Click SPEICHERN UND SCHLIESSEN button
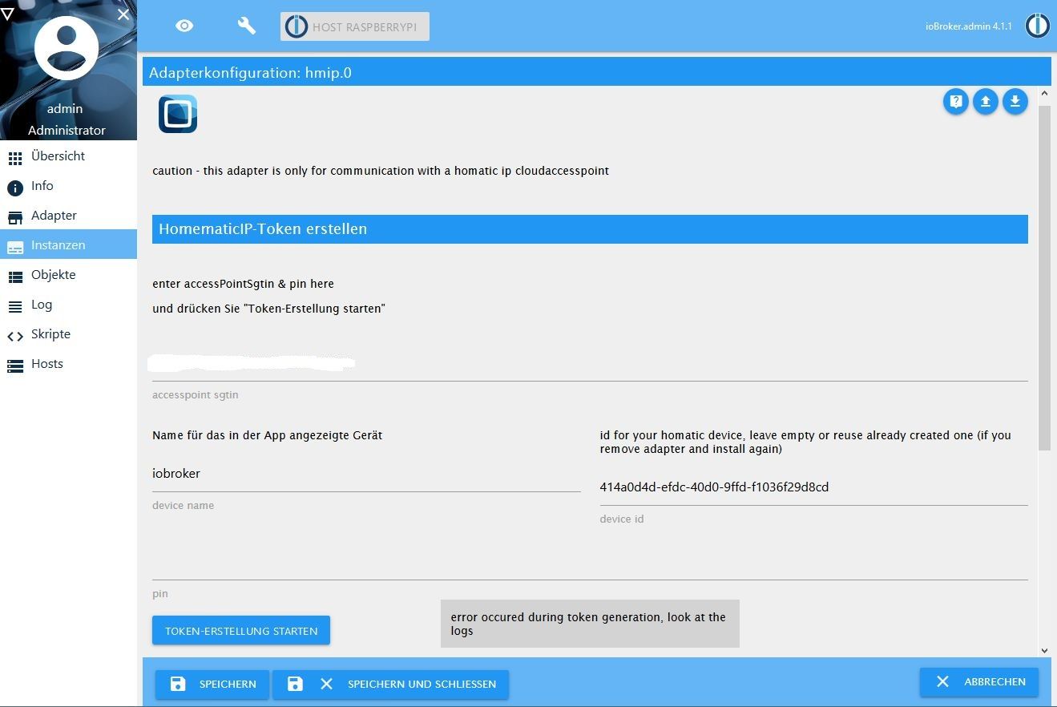This screenshot has width=1057, height=707. coord(390,684)
